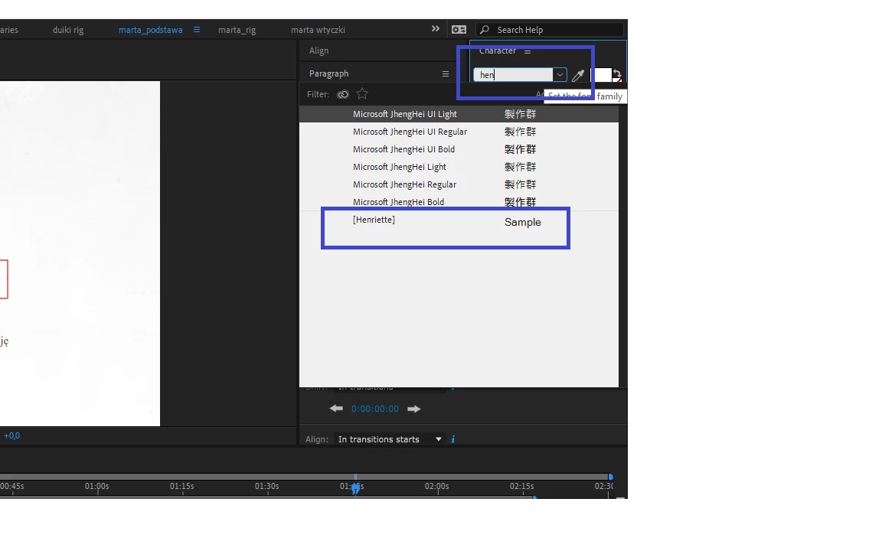The image size is (882, 551).
Task: Go to previous marker with left arrow
Action: [336, 408]
